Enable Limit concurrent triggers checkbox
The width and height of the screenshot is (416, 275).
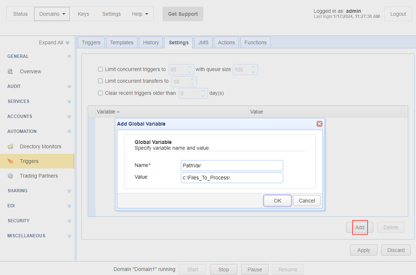coord(100,69)
